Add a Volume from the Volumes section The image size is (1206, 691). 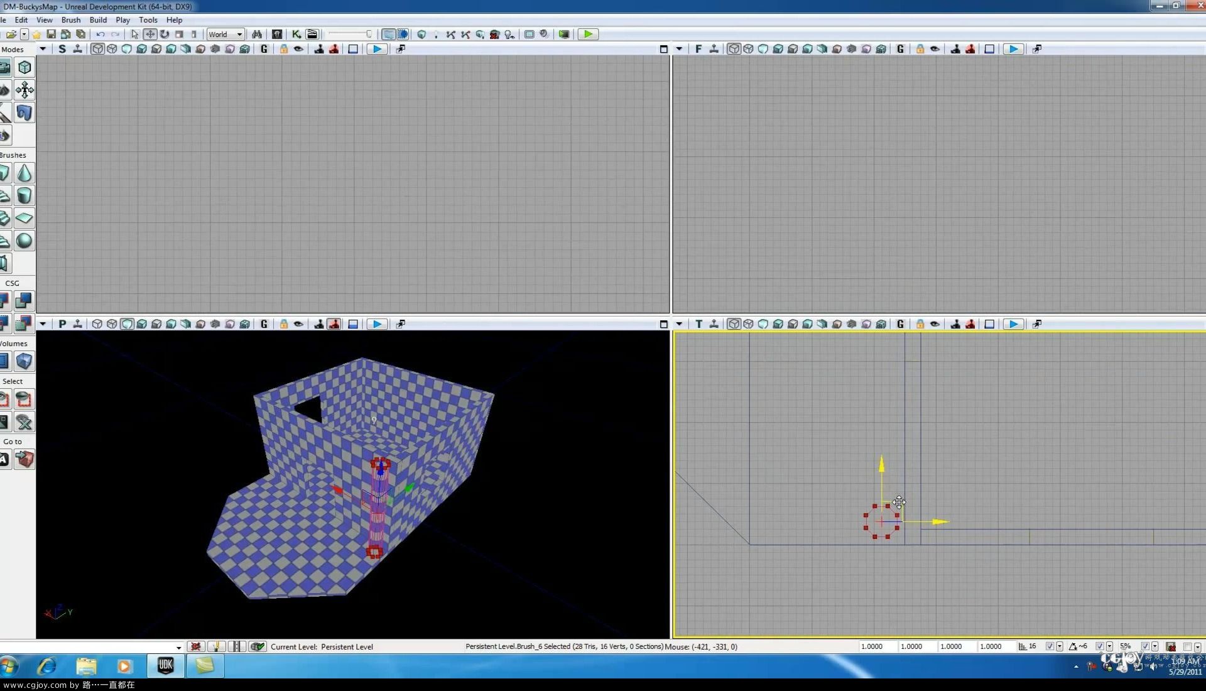(24, 361)
